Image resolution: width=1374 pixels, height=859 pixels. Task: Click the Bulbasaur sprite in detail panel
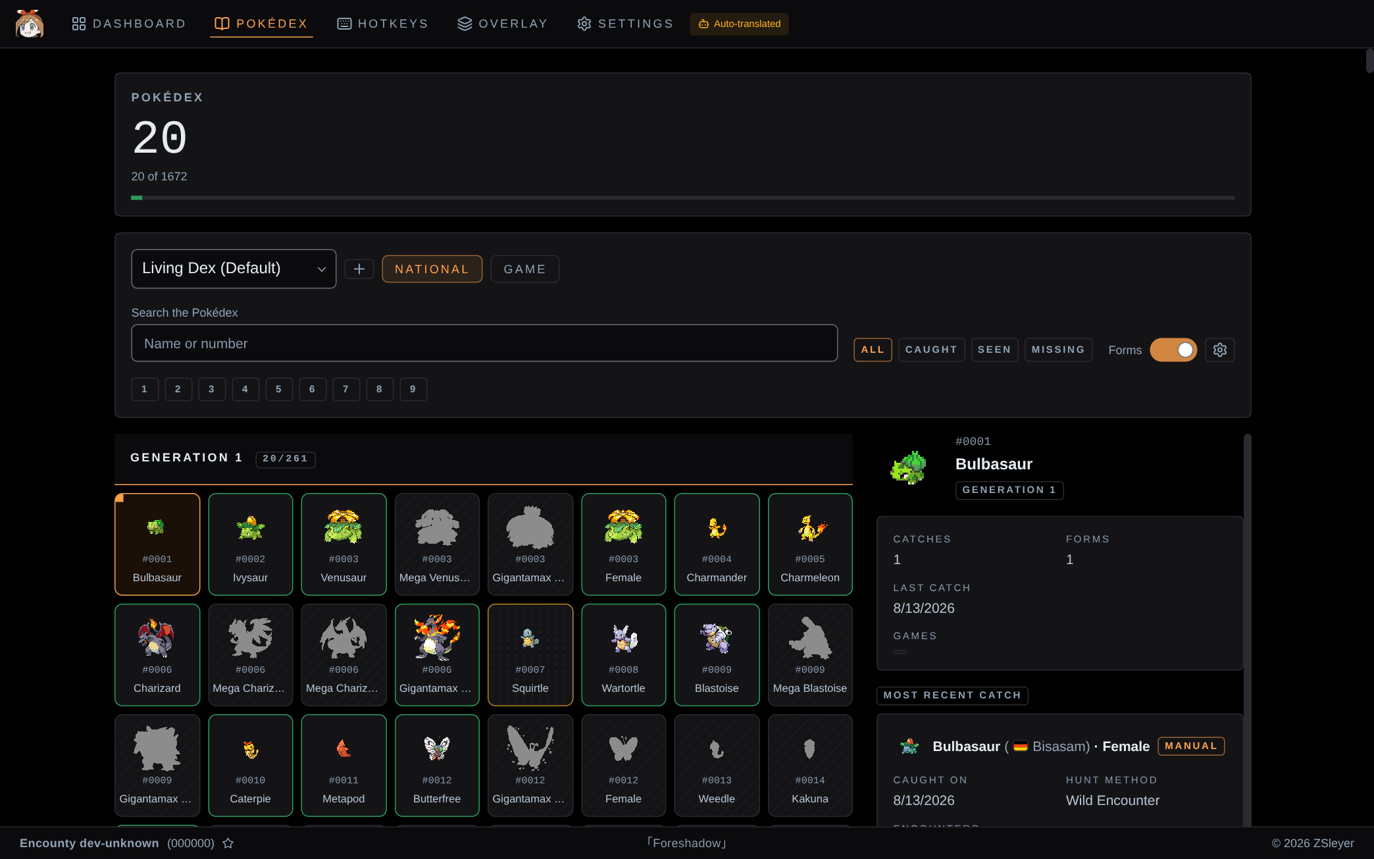(x=909, y=467)
